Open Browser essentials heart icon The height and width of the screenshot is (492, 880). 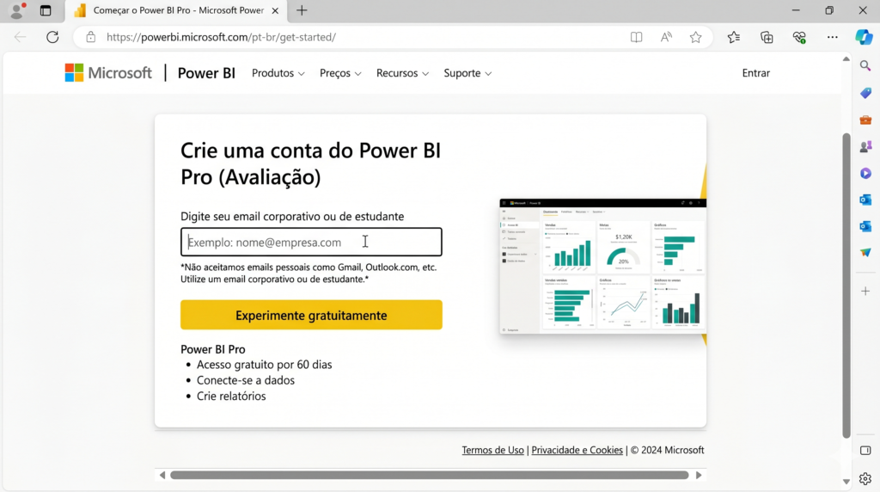[x=799, y=37]
